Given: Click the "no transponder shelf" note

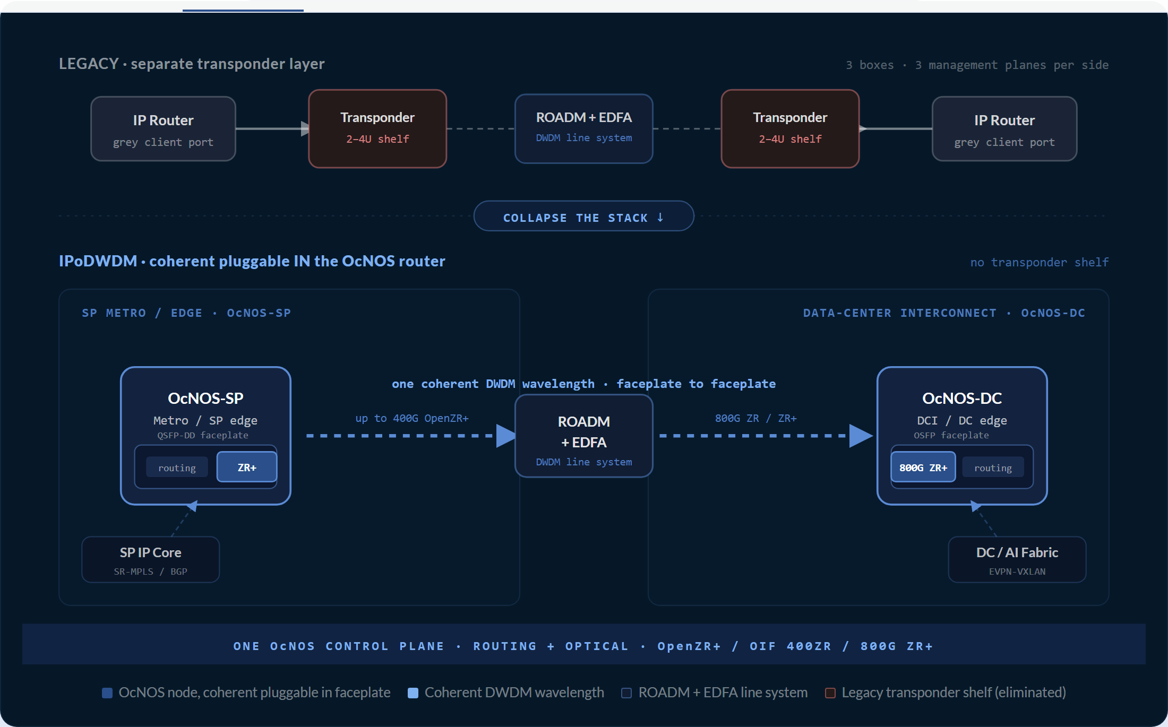Looking at the screenshot, I should point(1040,262).
